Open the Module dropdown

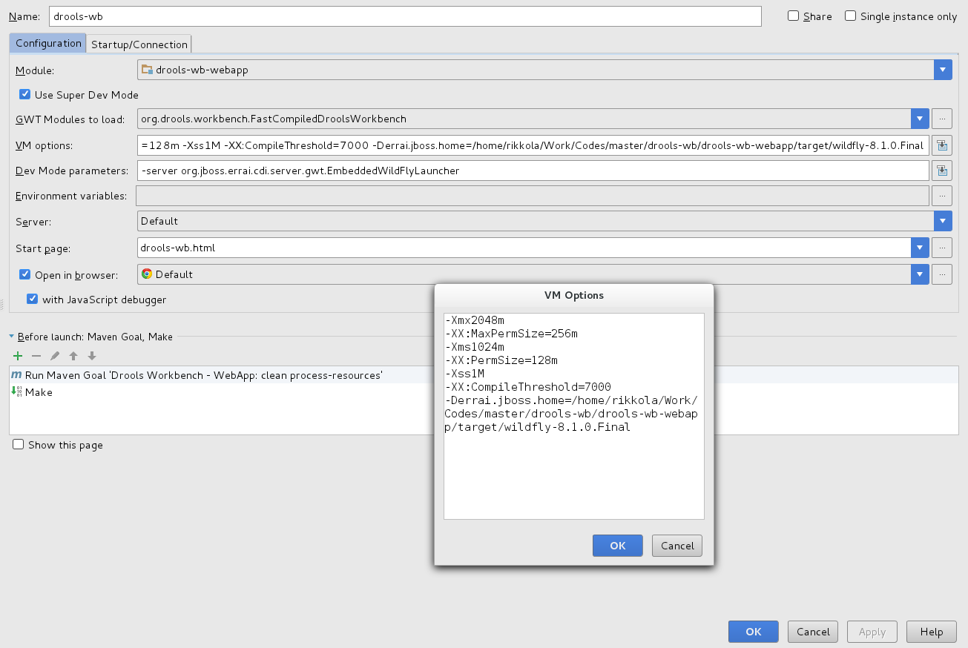[943, 70]
